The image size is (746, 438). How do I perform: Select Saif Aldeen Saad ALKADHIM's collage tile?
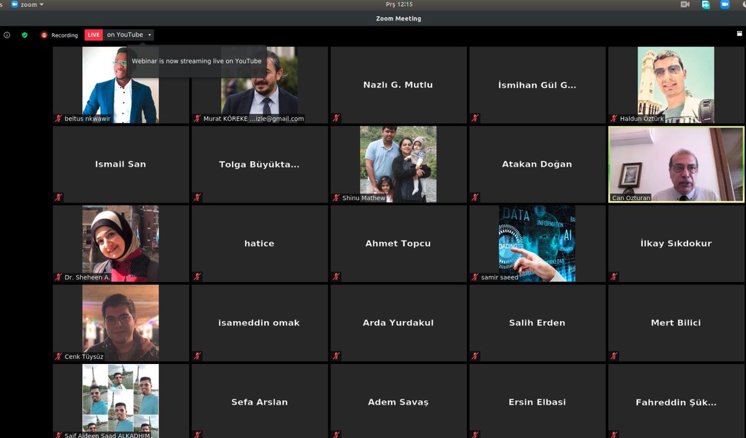(x=121, y=401)
